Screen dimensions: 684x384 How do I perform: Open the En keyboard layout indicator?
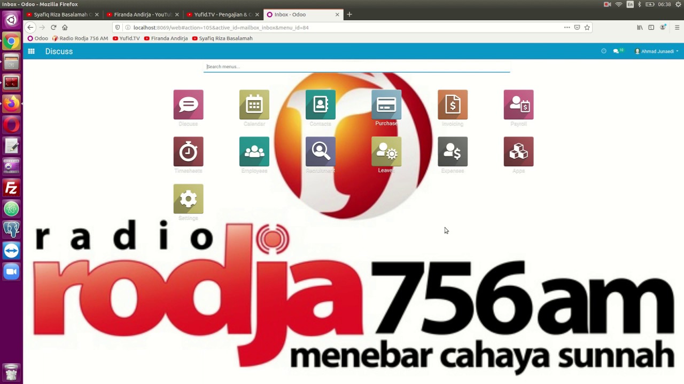click(x=630, y=4)
